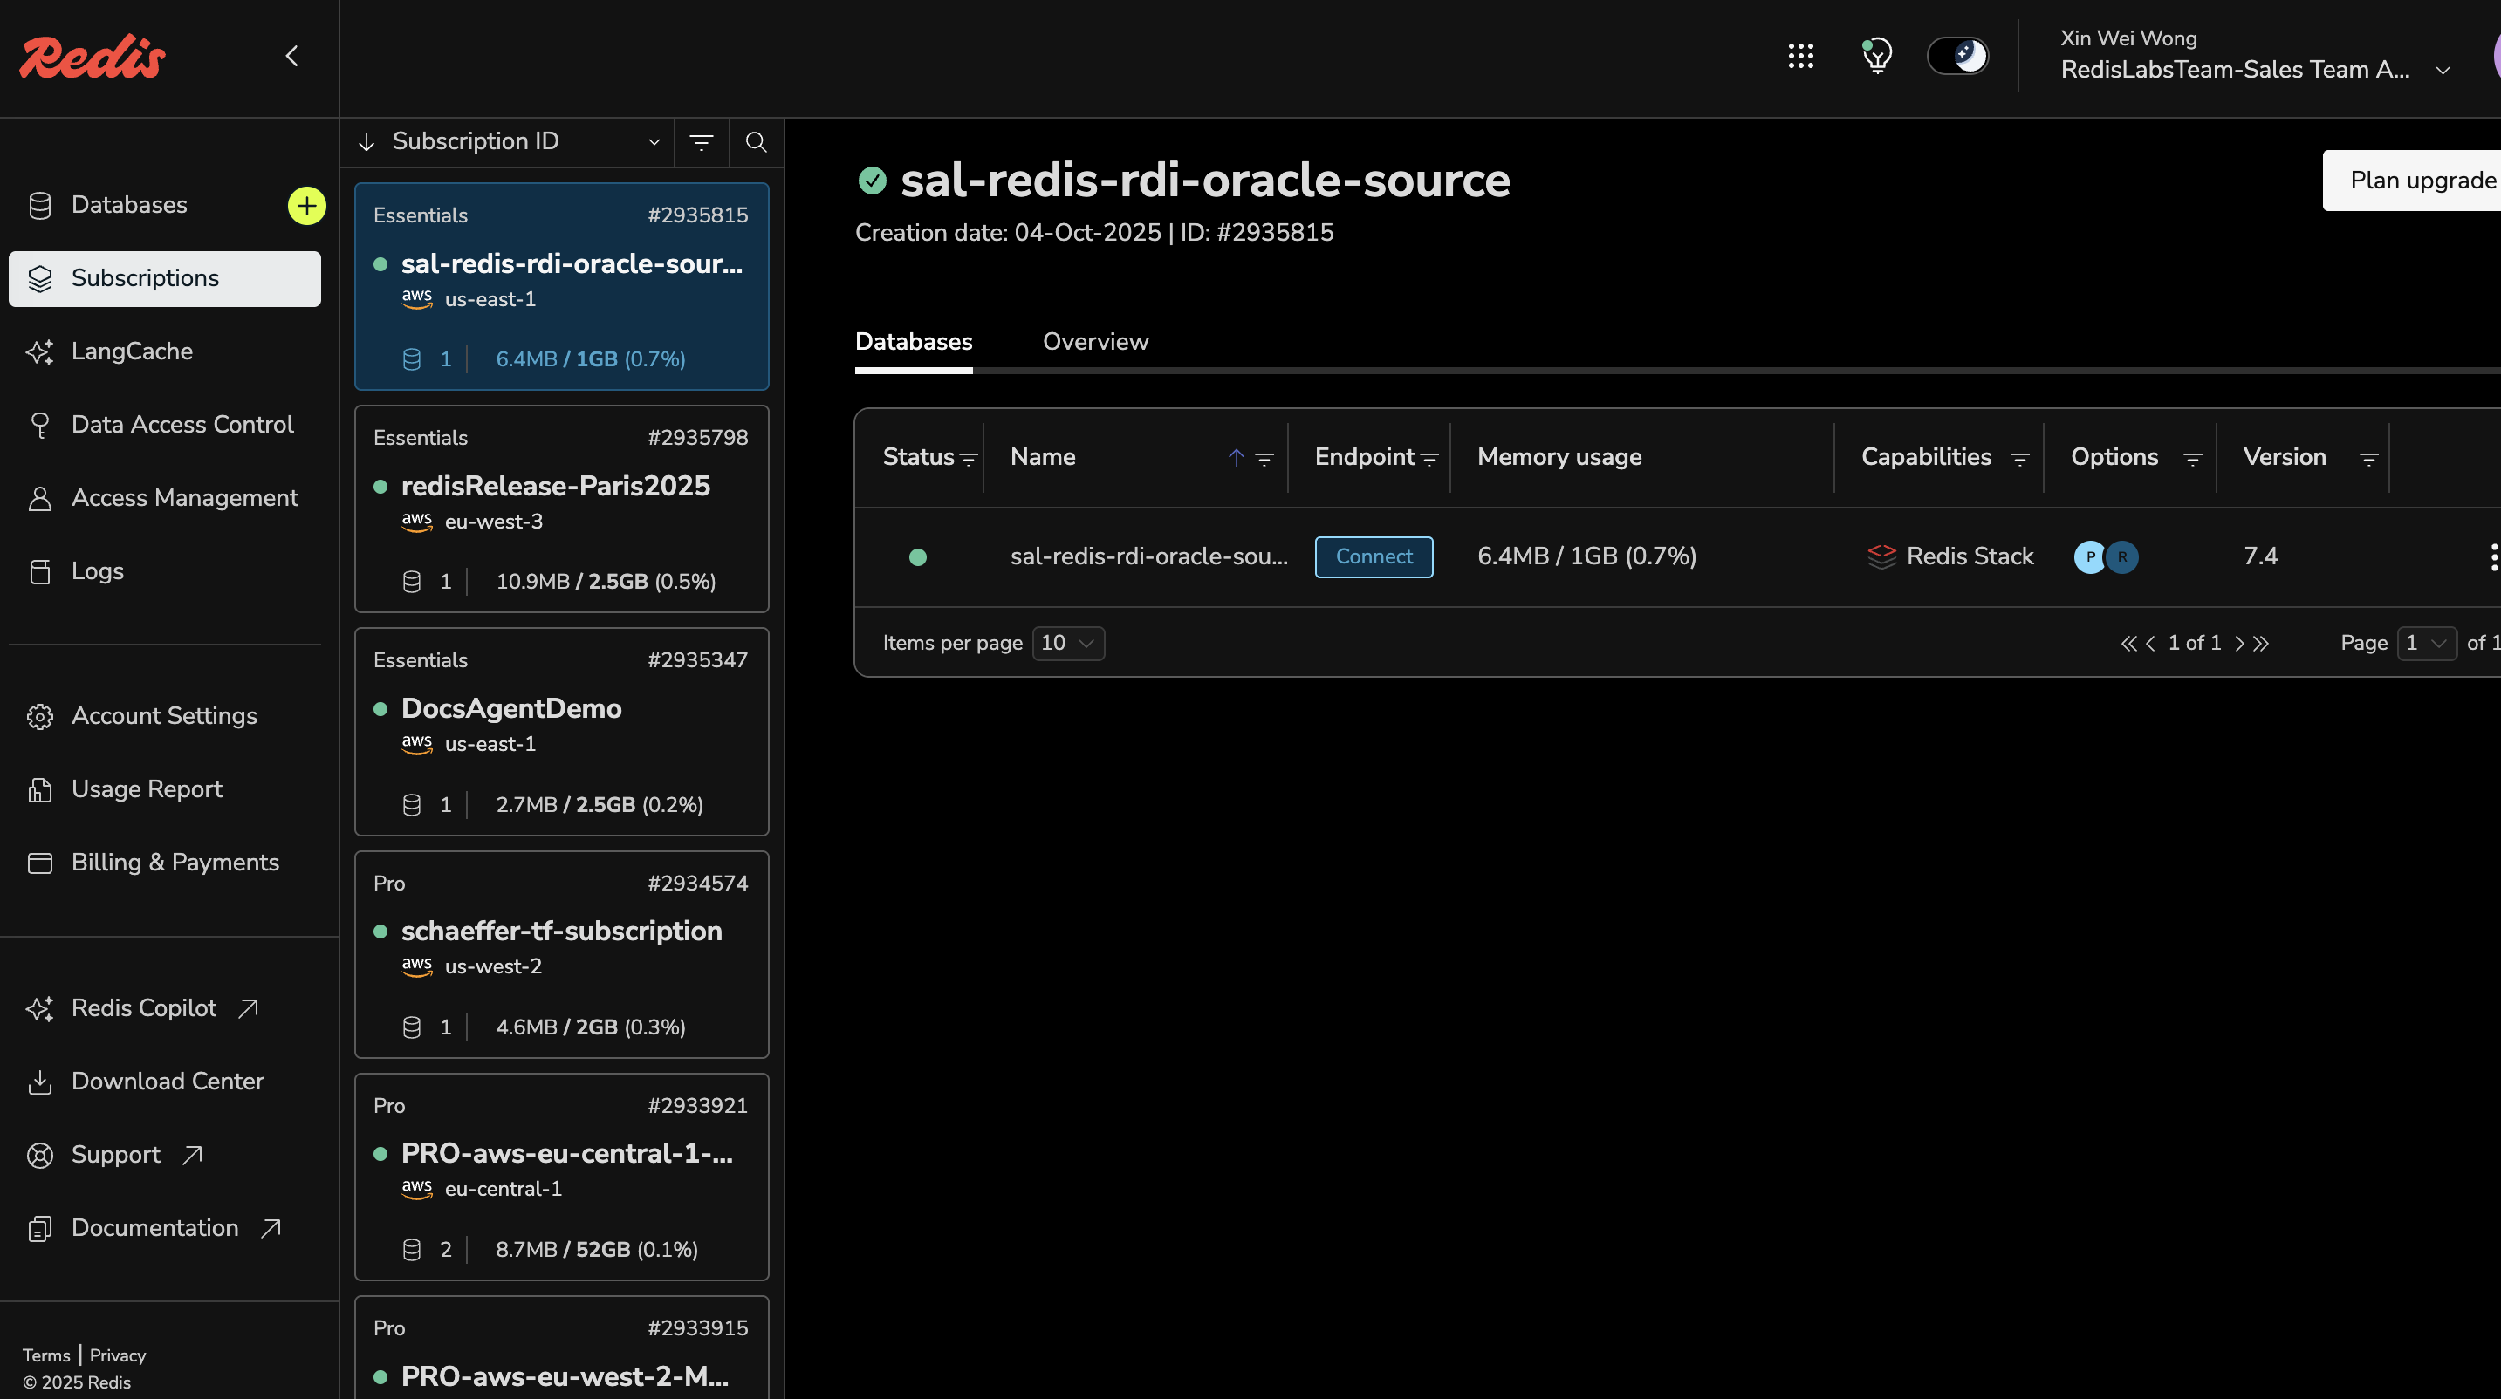Open Logs page
This screenshot has height=1399, width=2501.
(97, 571)
